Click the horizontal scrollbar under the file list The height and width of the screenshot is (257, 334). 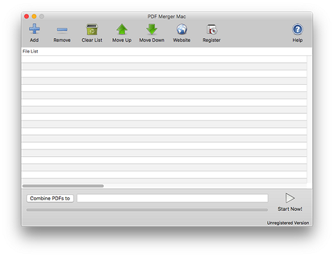(x=63, y=186)
